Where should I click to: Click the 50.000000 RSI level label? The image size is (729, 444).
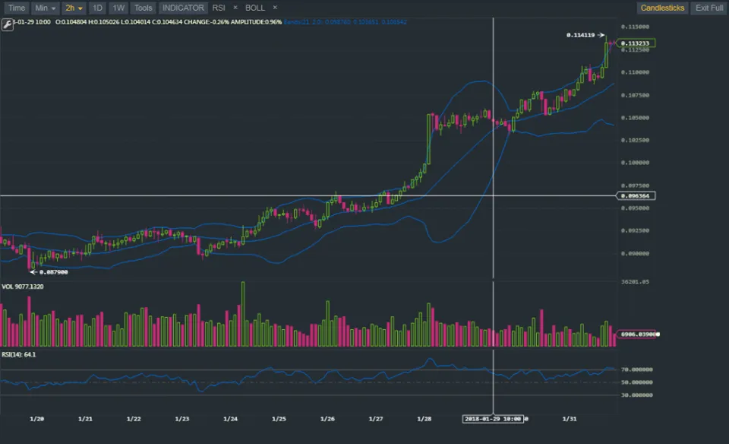(637, 382)
